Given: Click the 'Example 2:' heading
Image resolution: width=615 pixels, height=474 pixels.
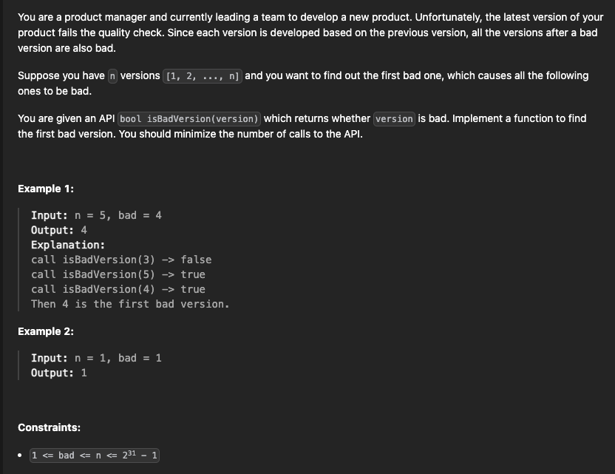Looking at the screenshot, I should (x=46, y=331).
